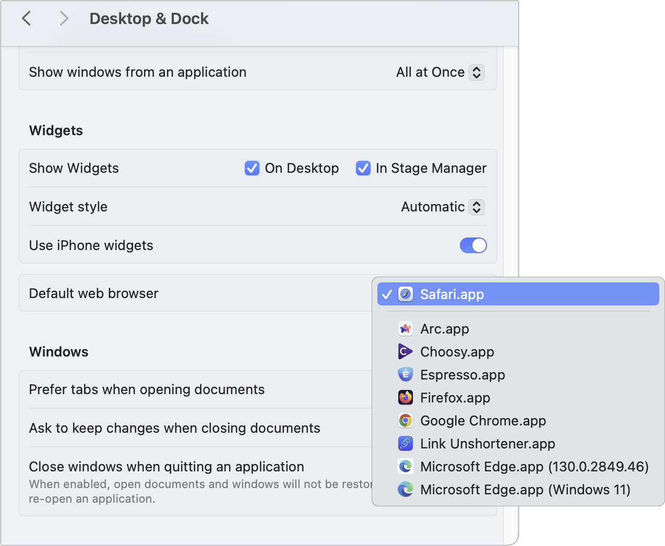The image size is (665, 546).
Task: Click Use iPhone widgets label
Action: pos(91,245)
